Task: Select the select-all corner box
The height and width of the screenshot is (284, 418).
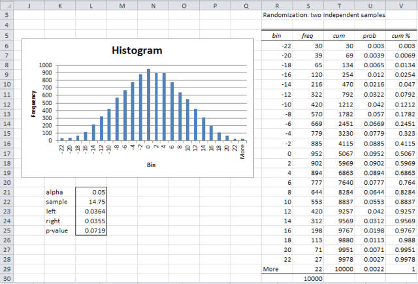Action: 7,6
